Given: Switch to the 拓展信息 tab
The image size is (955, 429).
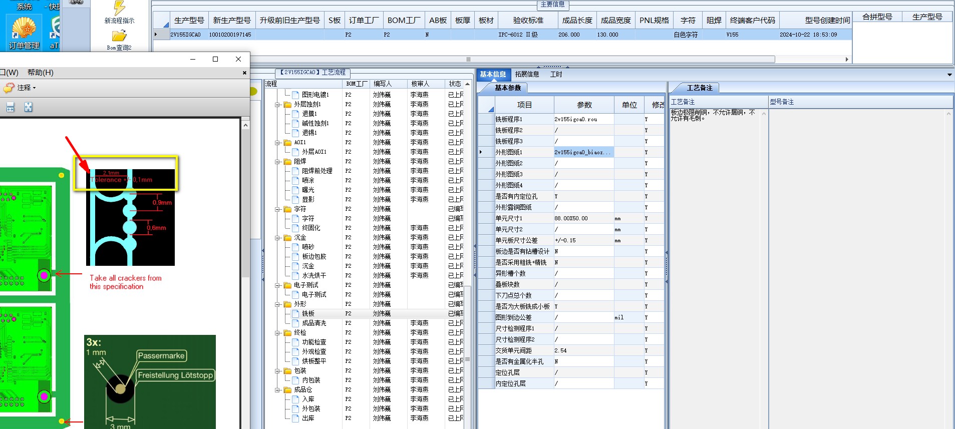Looking at the screenshot, I should (x=527, y=75).
